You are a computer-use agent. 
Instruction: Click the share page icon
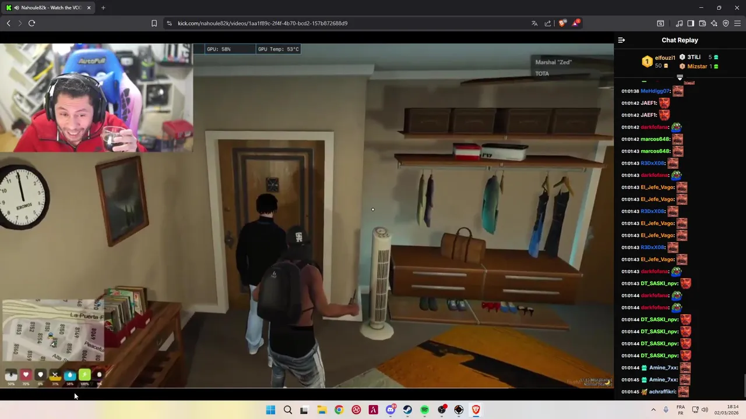[548, 23]
